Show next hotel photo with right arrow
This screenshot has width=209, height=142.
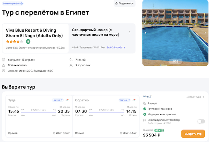coord(205,33)
